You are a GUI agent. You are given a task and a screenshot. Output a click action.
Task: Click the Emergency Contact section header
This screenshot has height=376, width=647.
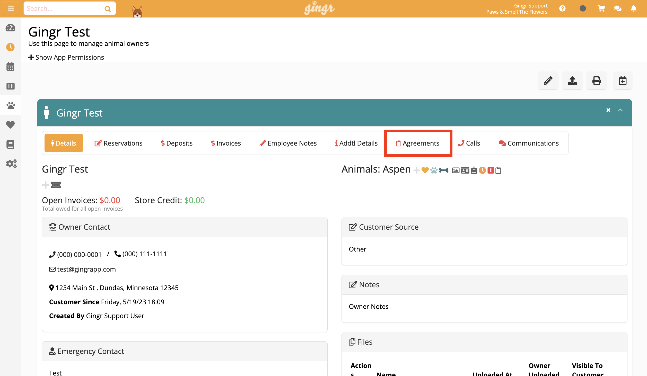coord(185,351)
